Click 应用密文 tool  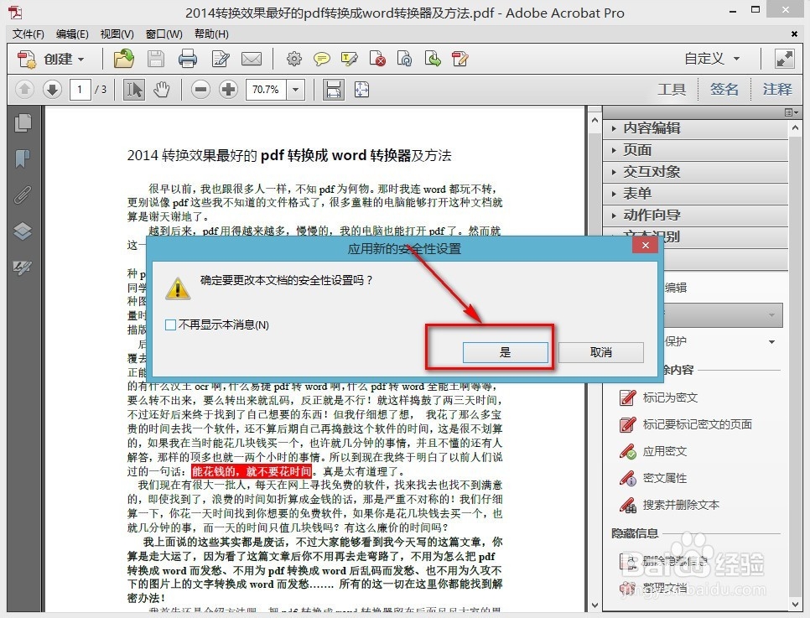(653, 451)
